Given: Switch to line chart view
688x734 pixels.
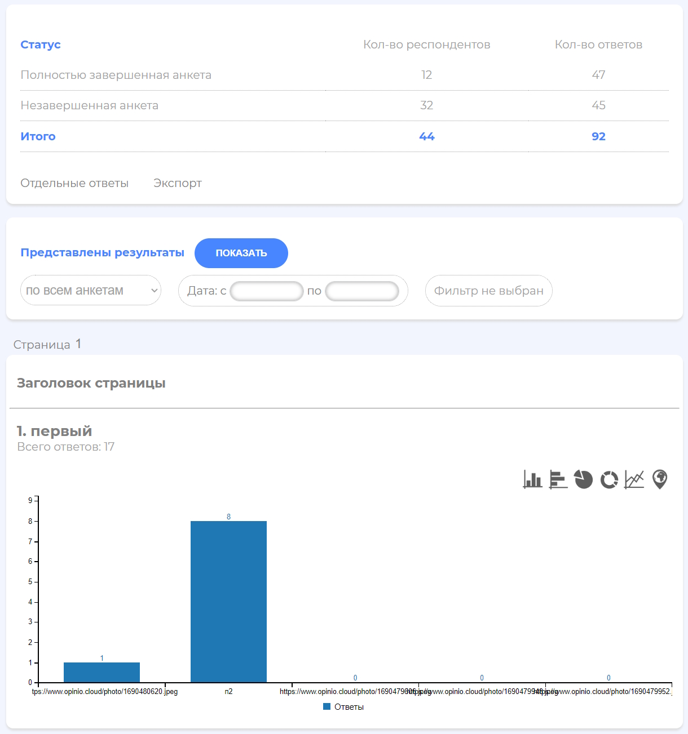Looking at the screenshot, I should point(634,479).
